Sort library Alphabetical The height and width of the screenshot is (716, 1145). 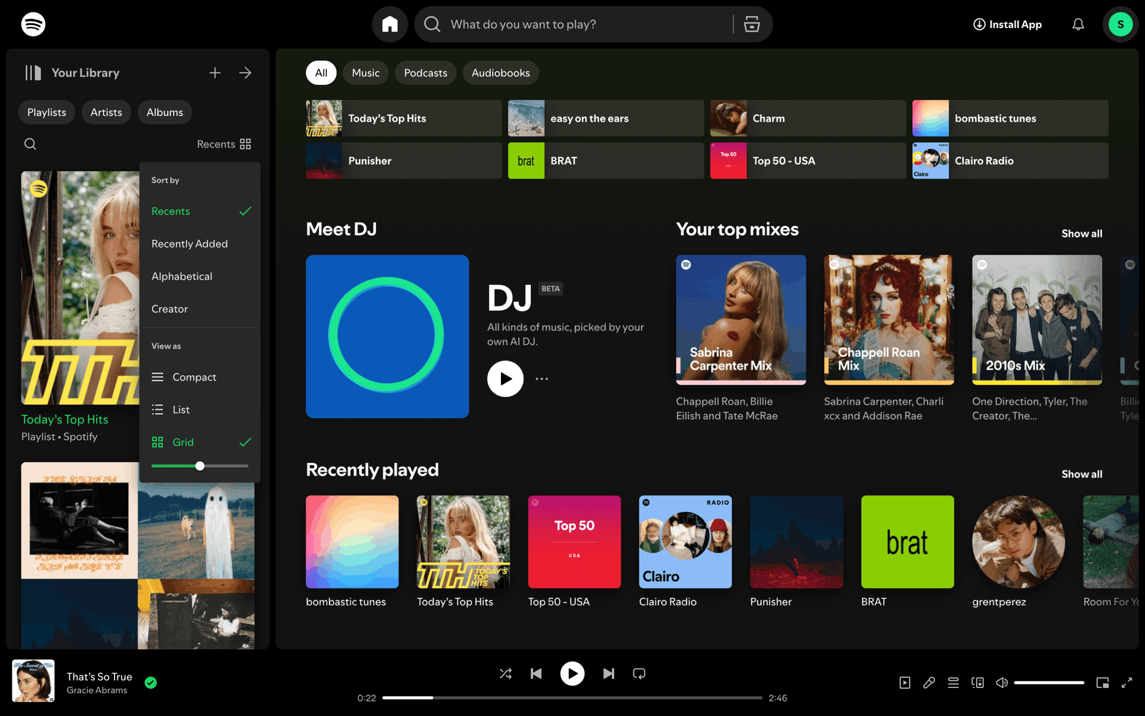pos(200,276)
